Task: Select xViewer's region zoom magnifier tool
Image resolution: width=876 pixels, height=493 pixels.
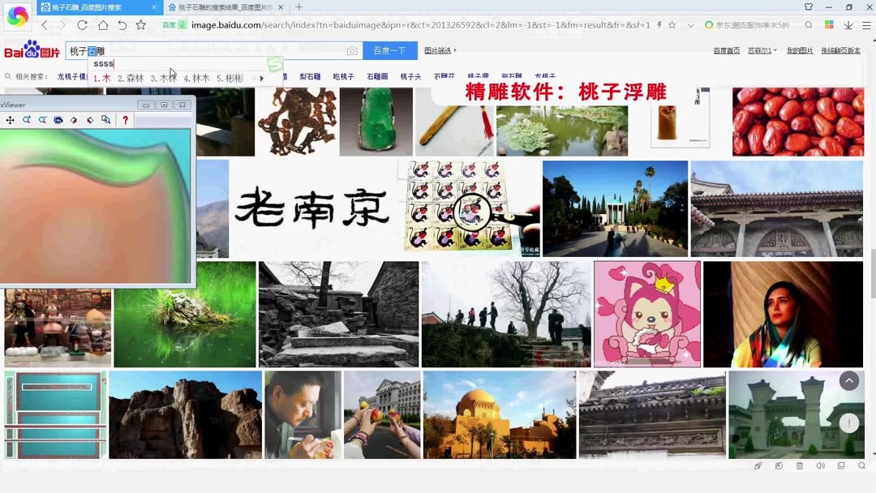Action: pyautogui.click(x=105, y=119)
